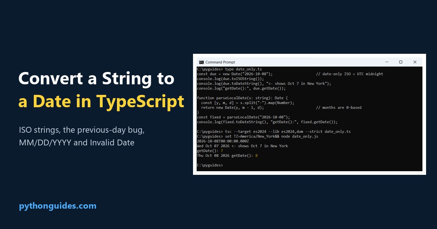Click the line 'const due = new Date("2026-10-08");'
This screenshot has height=229, width=437.
(235, 74)
